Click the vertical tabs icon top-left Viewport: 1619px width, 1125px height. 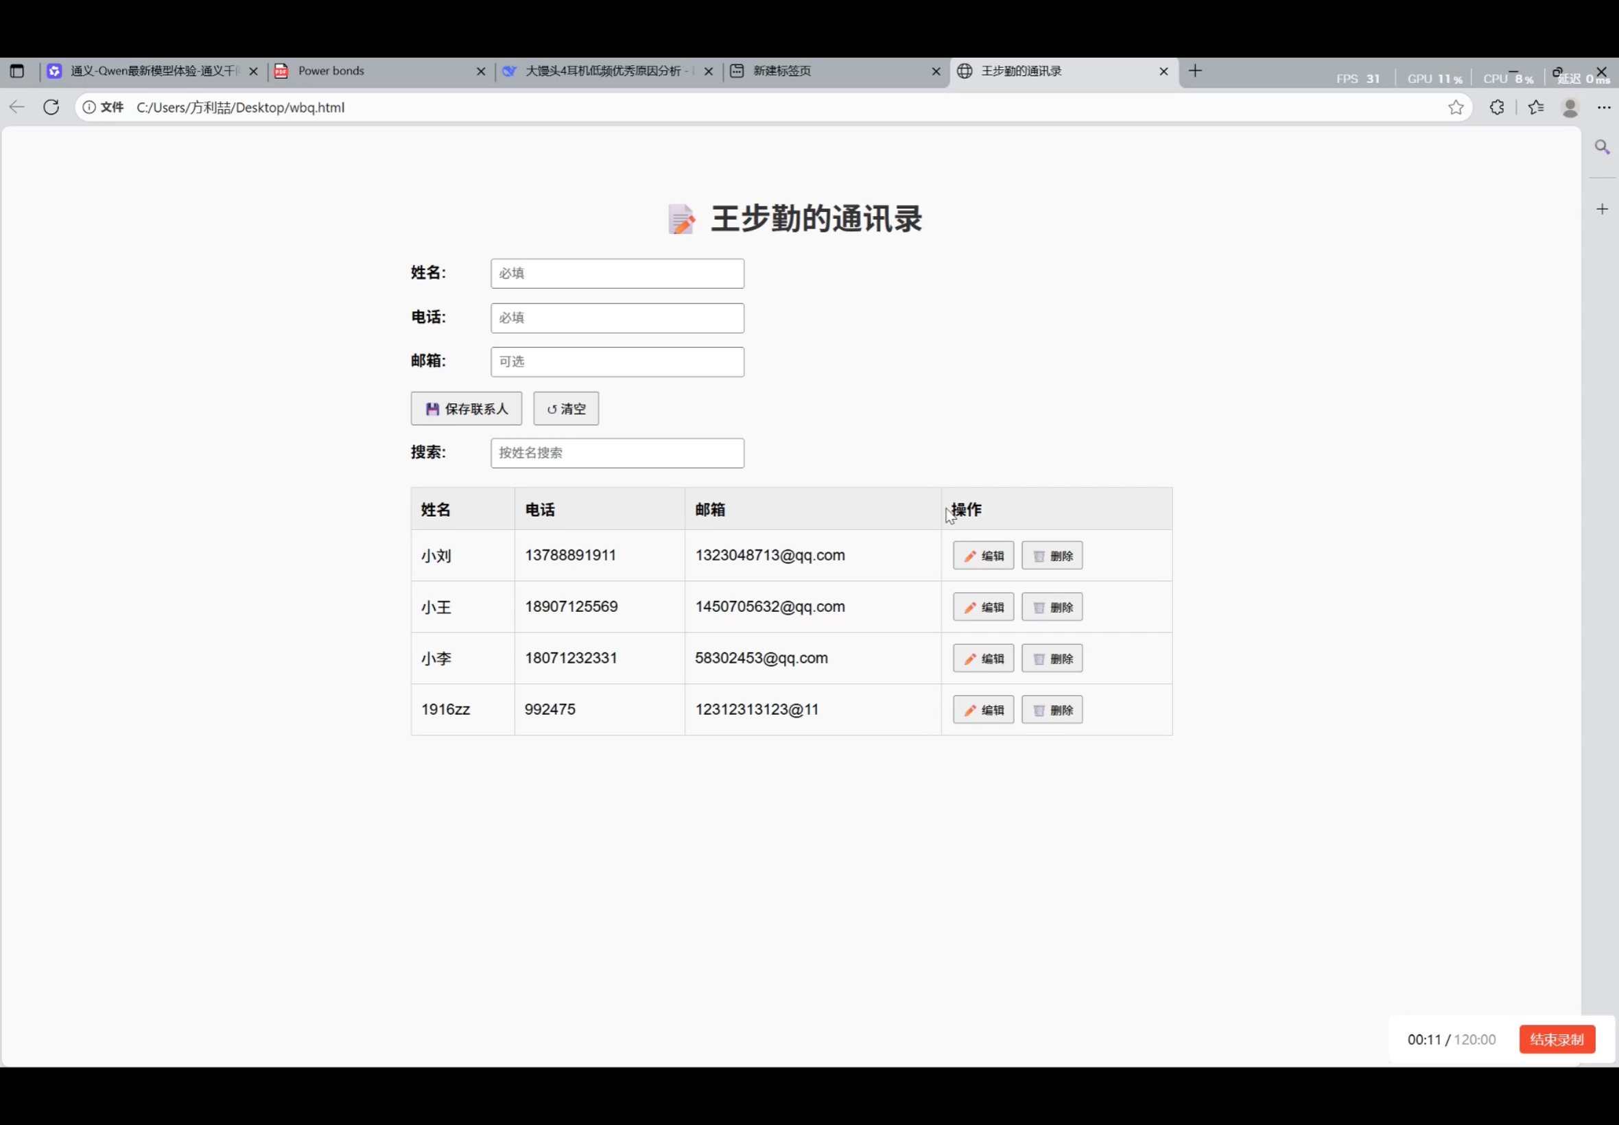16,71
